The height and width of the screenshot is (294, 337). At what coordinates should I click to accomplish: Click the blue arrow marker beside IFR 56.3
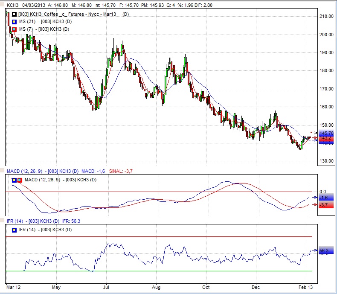(x=315, y=250)
